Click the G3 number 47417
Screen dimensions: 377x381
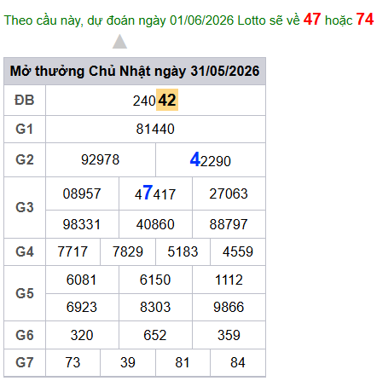155,193
